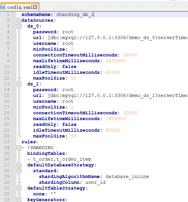
Task: Collapse the ds_1 fold on line 13
Action: 19,84
